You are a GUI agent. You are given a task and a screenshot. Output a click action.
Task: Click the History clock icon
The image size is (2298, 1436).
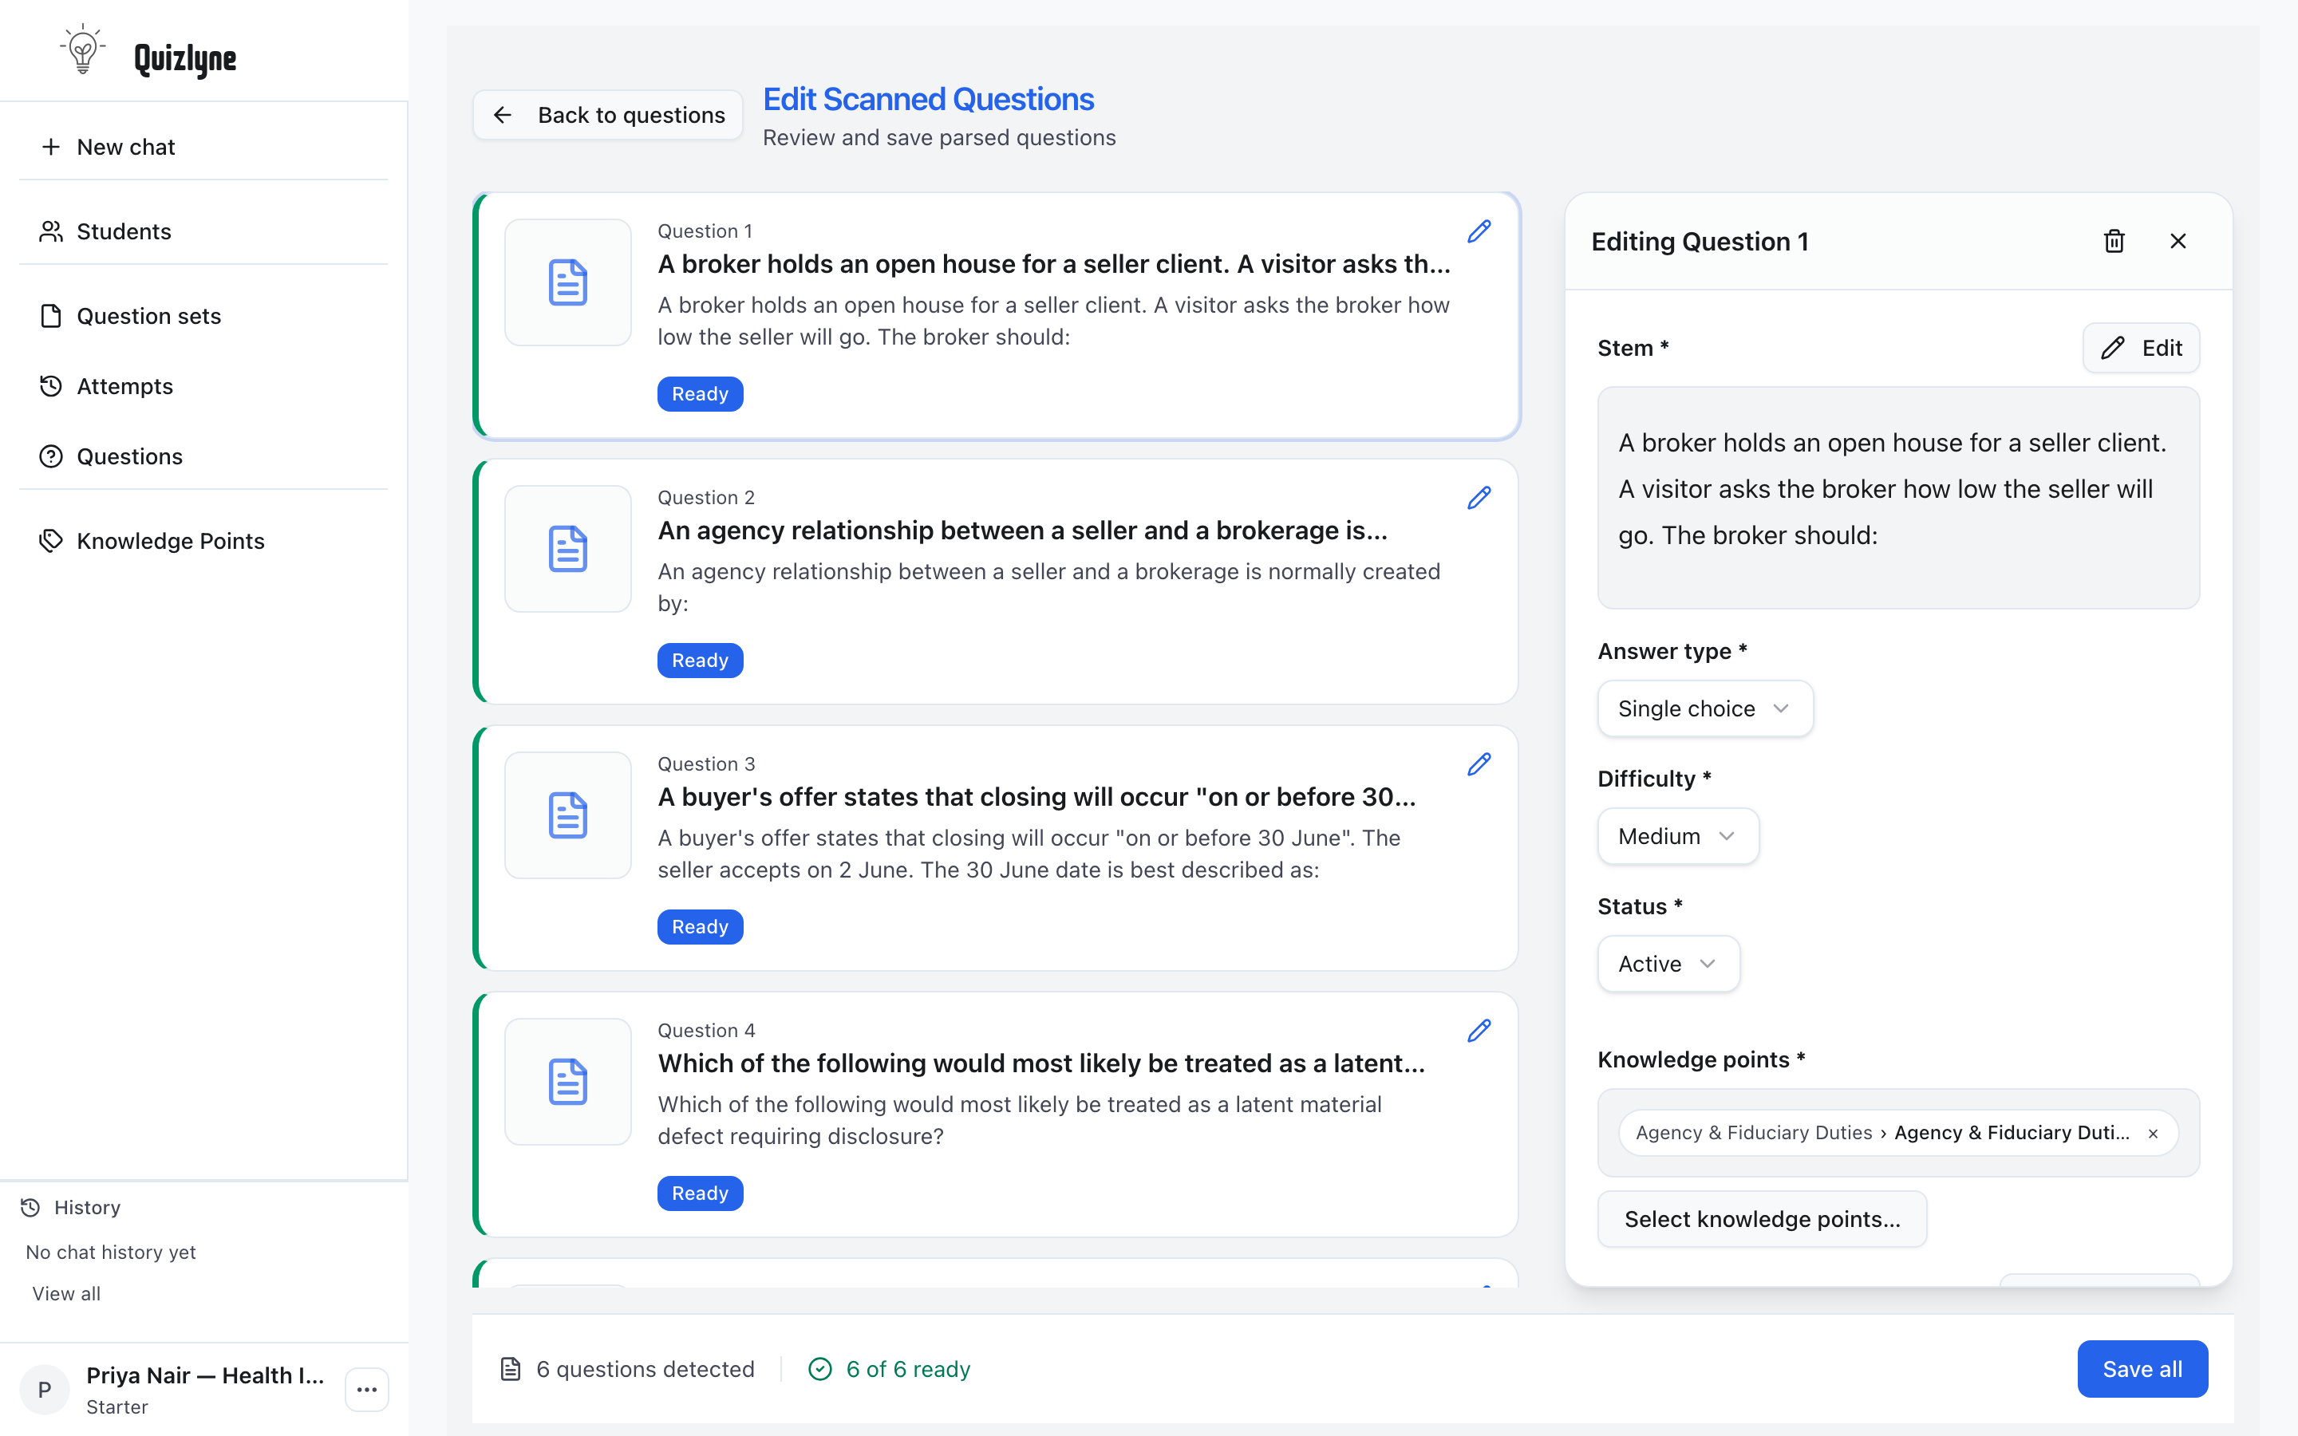pos(30,1207)
